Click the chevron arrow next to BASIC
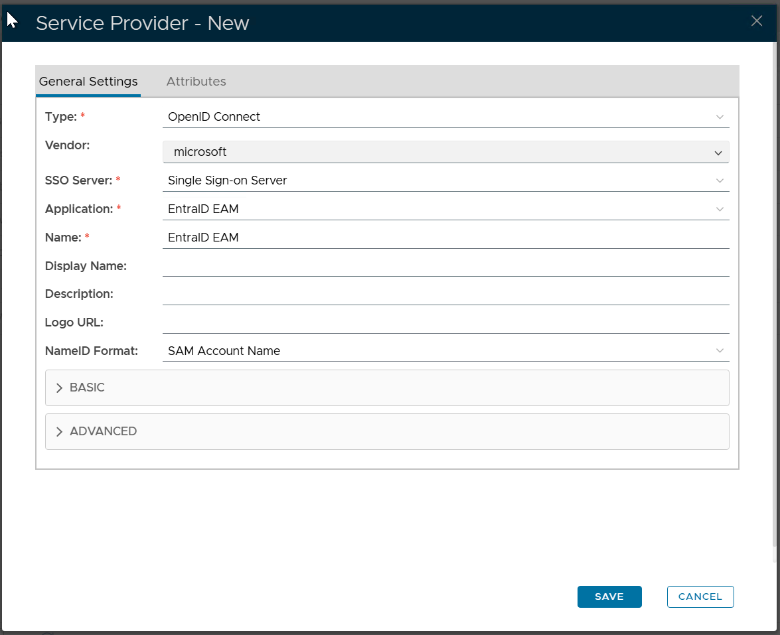The image size is (780, 635). point(59,388)
